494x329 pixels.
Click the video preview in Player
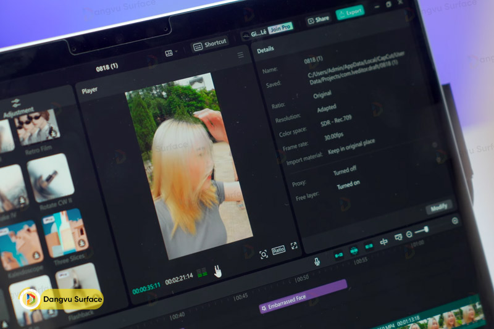pos(189,166)
